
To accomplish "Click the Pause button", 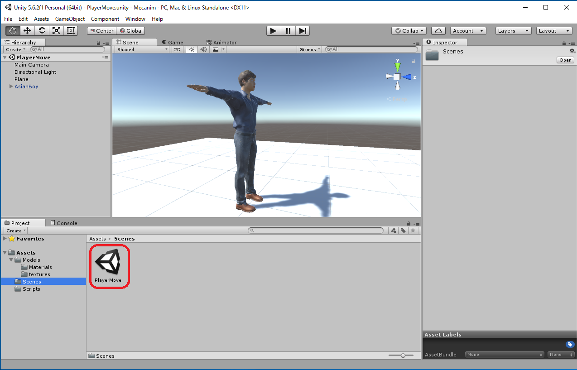I will pyautogui.click(x=288, y=31).
